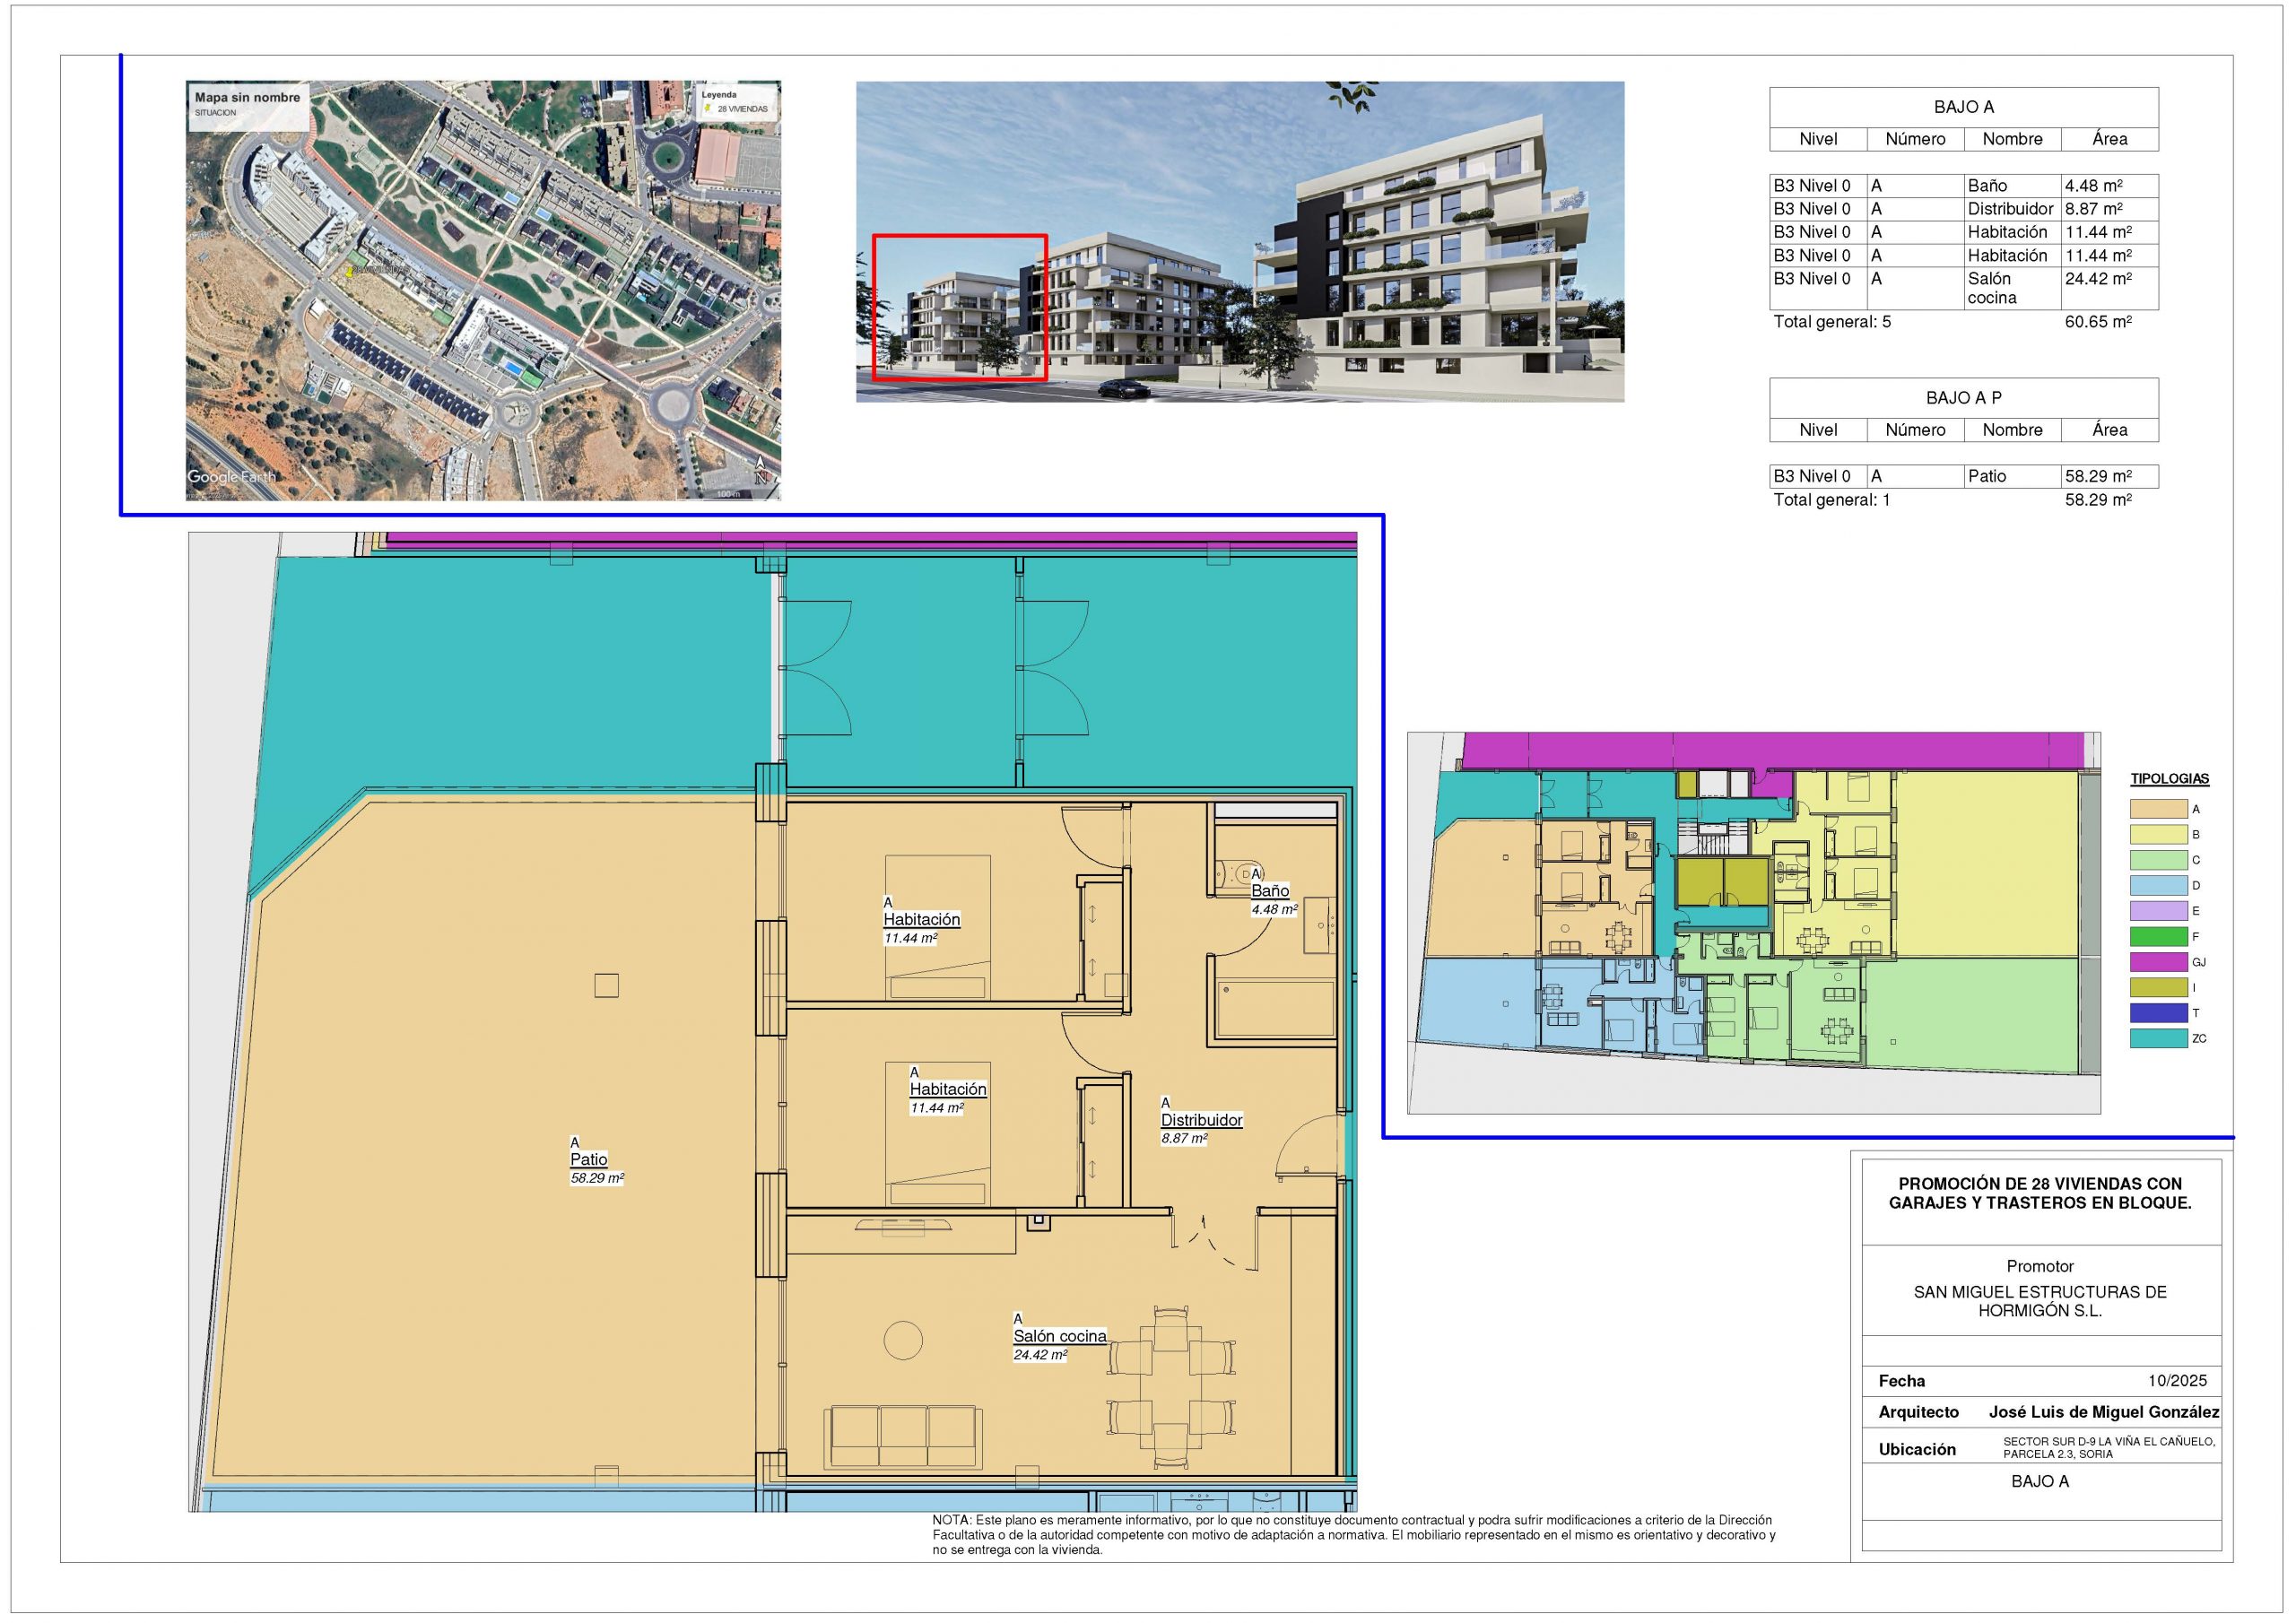This screenshot has height=1623, width=2296.
Task: Click the colored ground floor key plan thumbnail
Action: 1753,922
